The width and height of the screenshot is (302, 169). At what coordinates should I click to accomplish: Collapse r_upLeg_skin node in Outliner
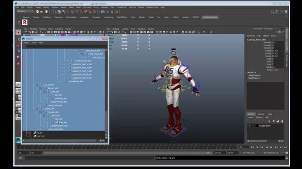[x=37, y=109]
